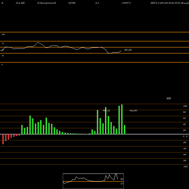Click the '964.99' value label

[133, 111]
